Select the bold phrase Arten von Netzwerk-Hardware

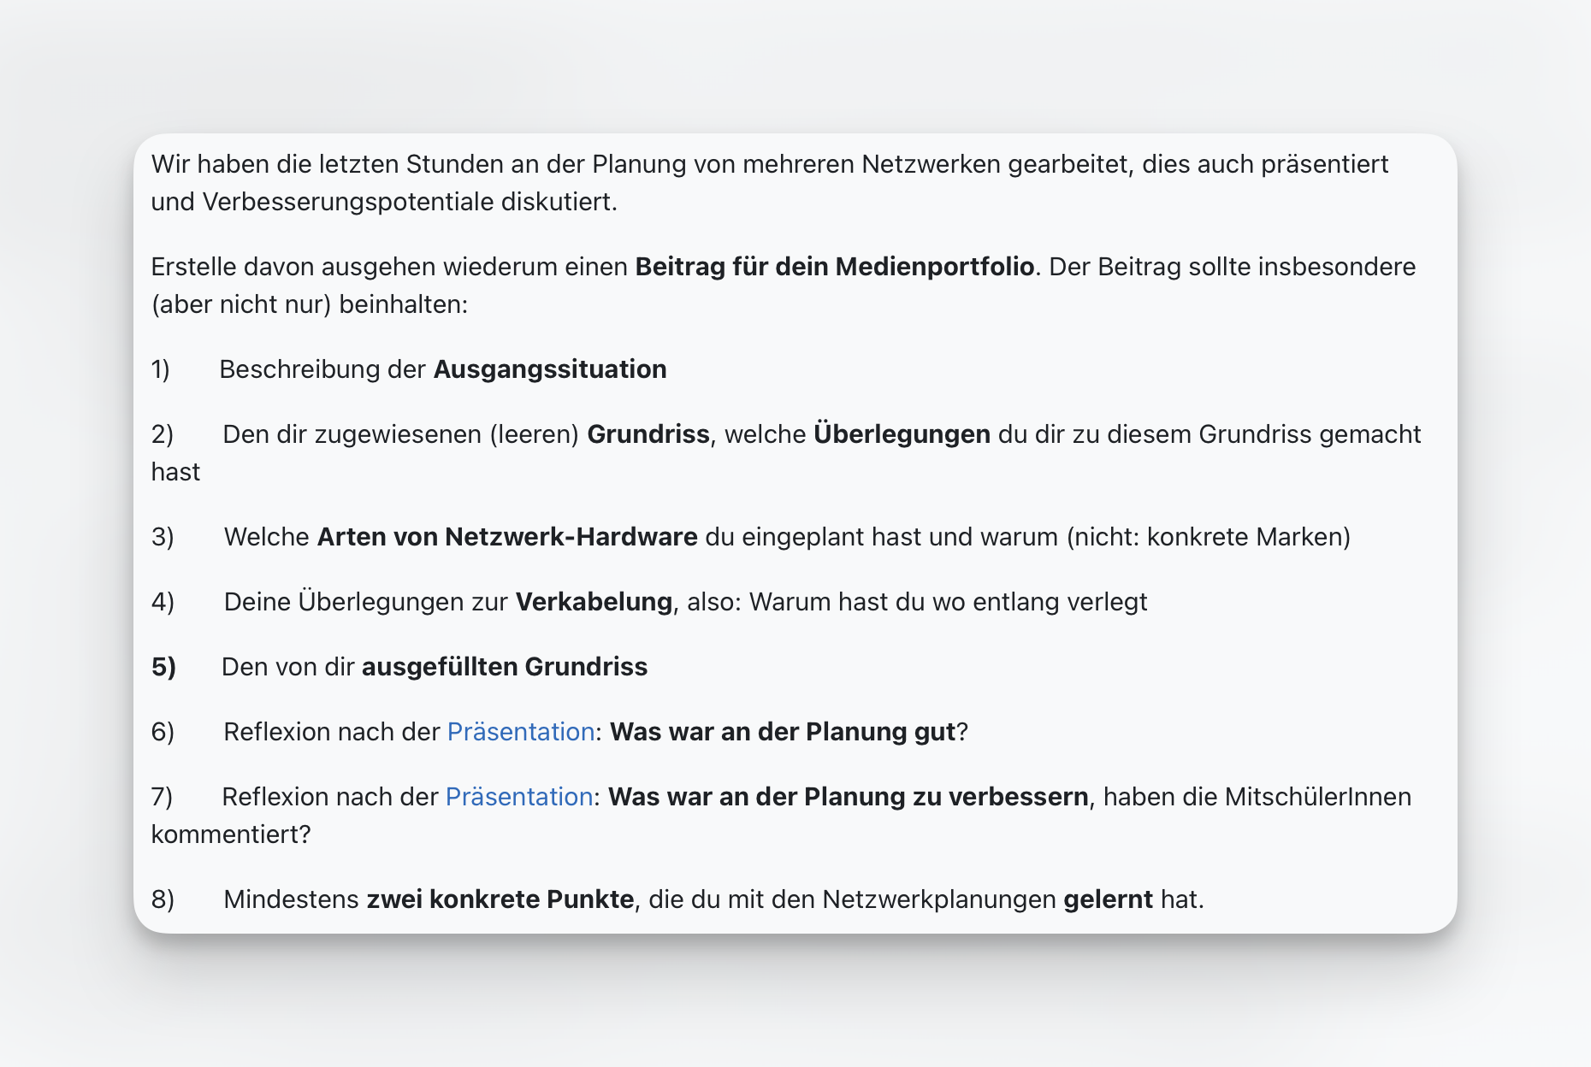[506, 537]
